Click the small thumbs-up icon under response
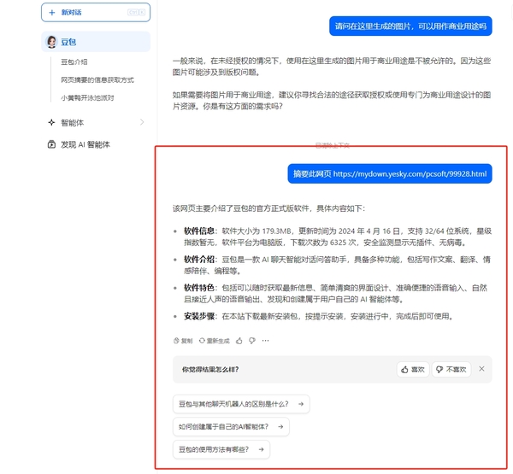513x474 pixels. pos(239,341)
